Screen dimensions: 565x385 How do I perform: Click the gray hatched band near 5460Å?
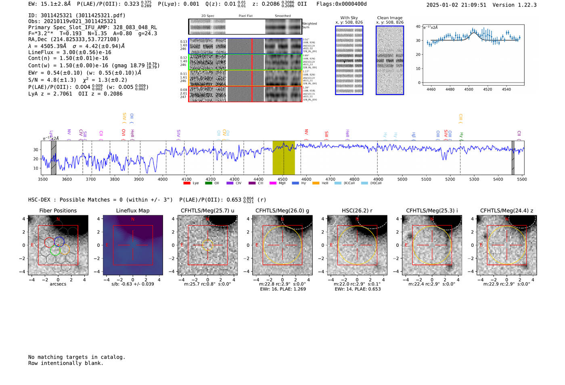click(513, 158)
